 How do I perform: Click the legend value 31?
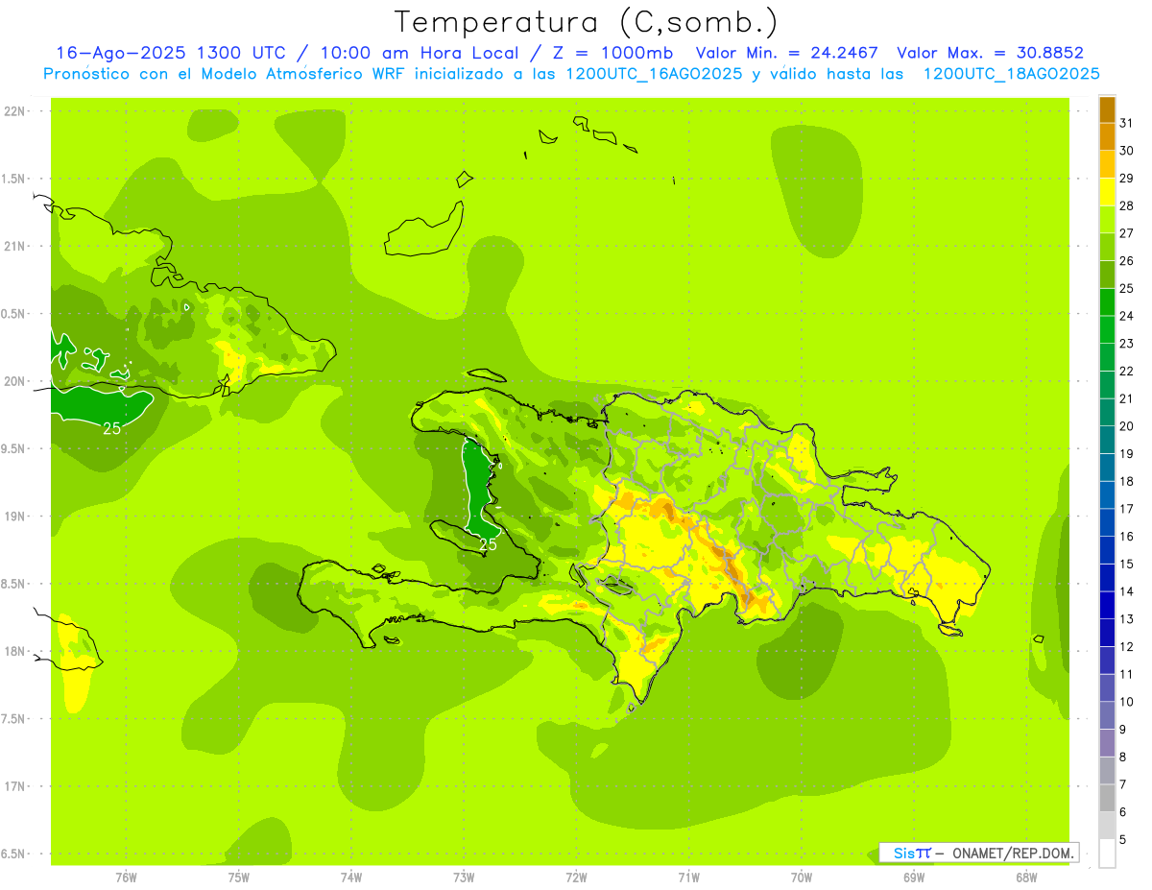click(x=1127, y=123)
